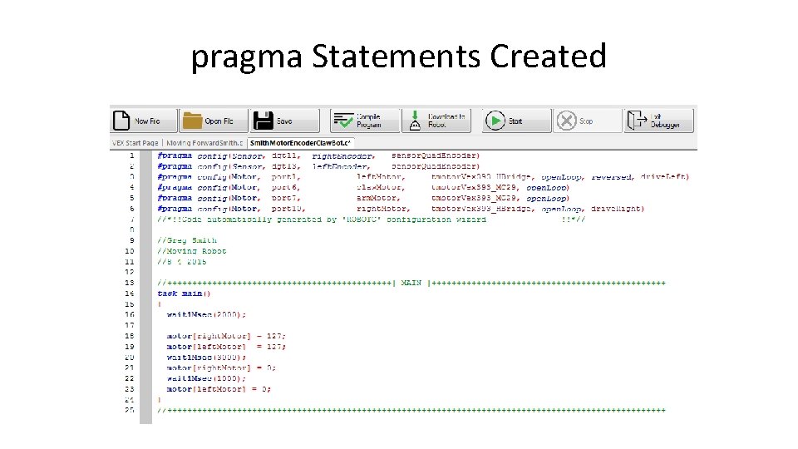Image resolution: width=798 pixels, height=449 pixels.
Task: Click motor[leftMotor] = 0 statement
Action: pos(219,389)
